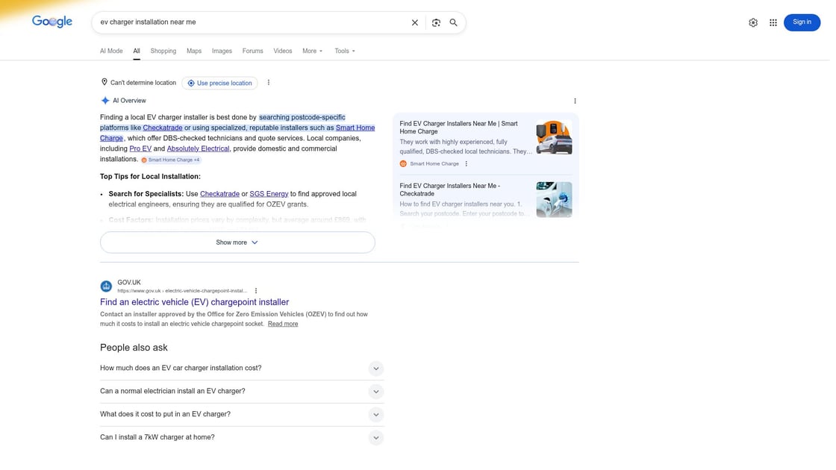
Task: Open Smart Home Charge +4 sources chip
Action: (171, 160)
